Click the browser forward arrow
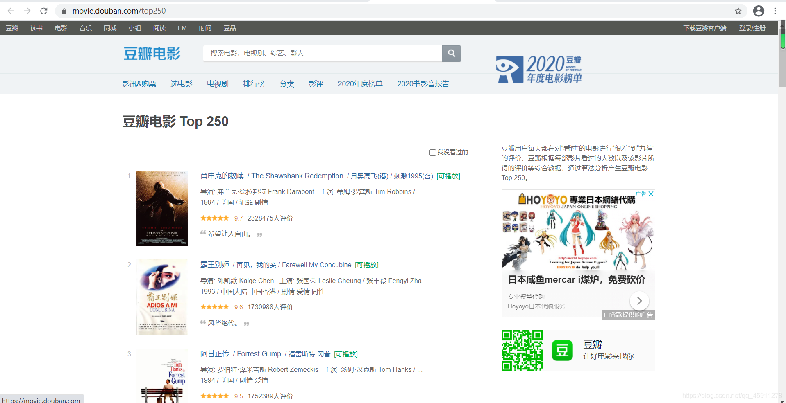The image size is (786, 403). coord(27,11)
